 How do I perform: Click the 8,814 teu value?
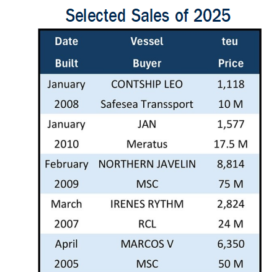tap(231, 164)
